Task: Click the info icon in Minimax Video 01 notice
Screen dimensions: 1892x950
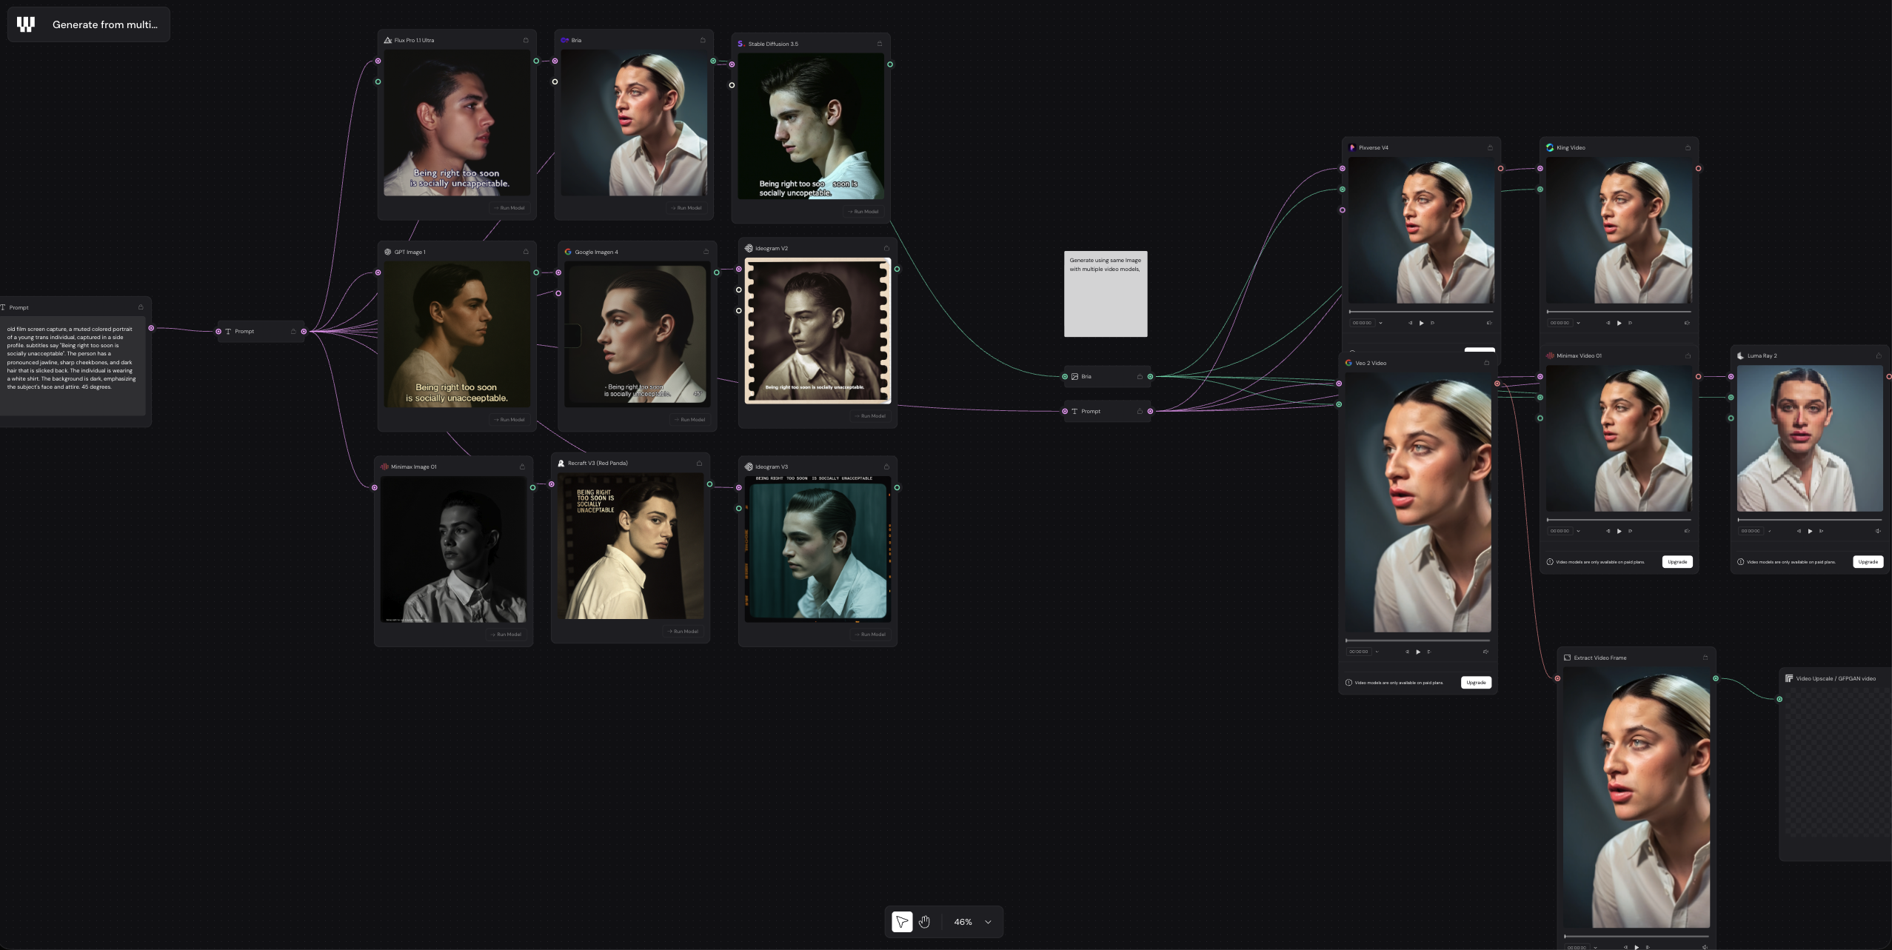Action: (1550, 562)
